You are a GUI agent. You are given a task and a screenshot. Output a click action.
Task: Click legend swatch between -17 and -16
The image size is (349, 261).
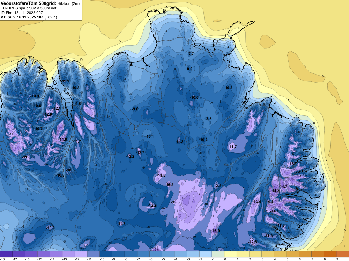tap(19, 254)
